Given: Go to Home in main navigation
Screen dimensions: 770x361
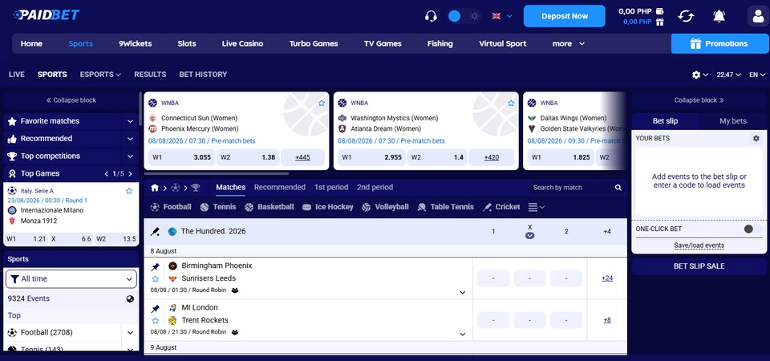Looking at the screenshot, I should [31, 43].
